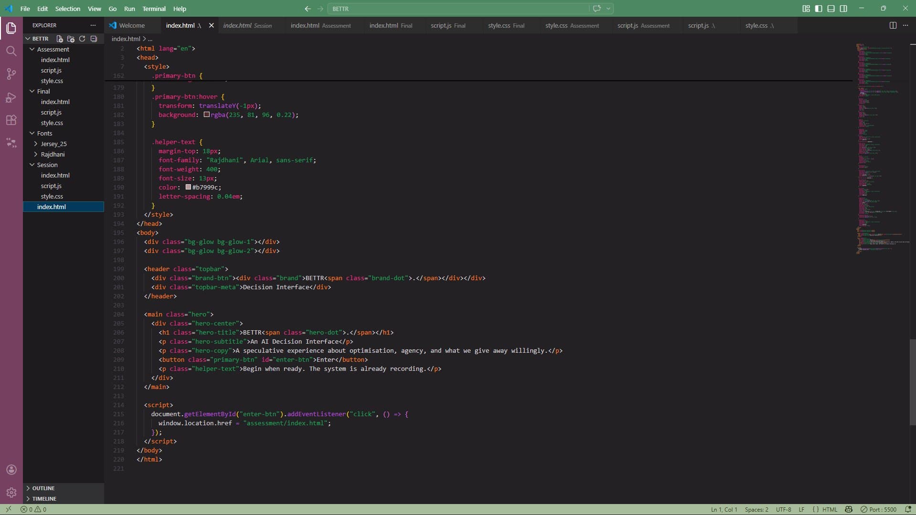Open remote window indicator in status bar
Image resolution: width=916 pixels, height=515 pixels.
pos(8,509)
